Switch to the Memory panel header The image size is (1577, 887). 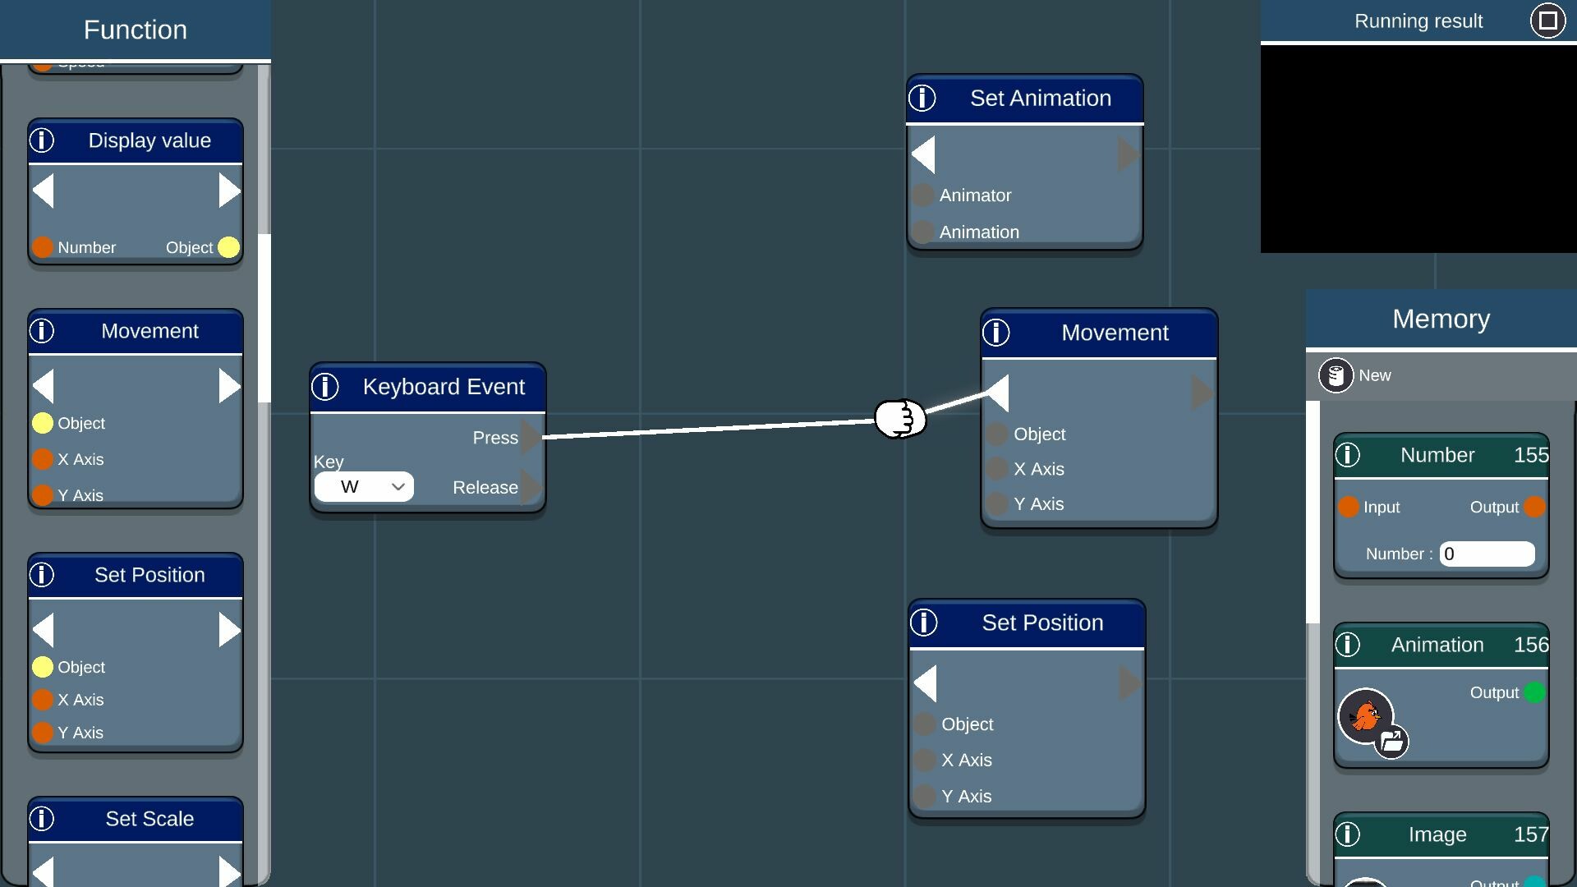pyautogui.click(x=1441, y=319)
